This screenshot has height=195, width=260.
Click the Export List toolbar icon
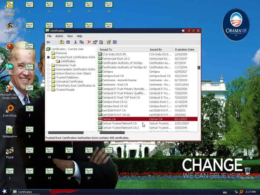[101, 42]
